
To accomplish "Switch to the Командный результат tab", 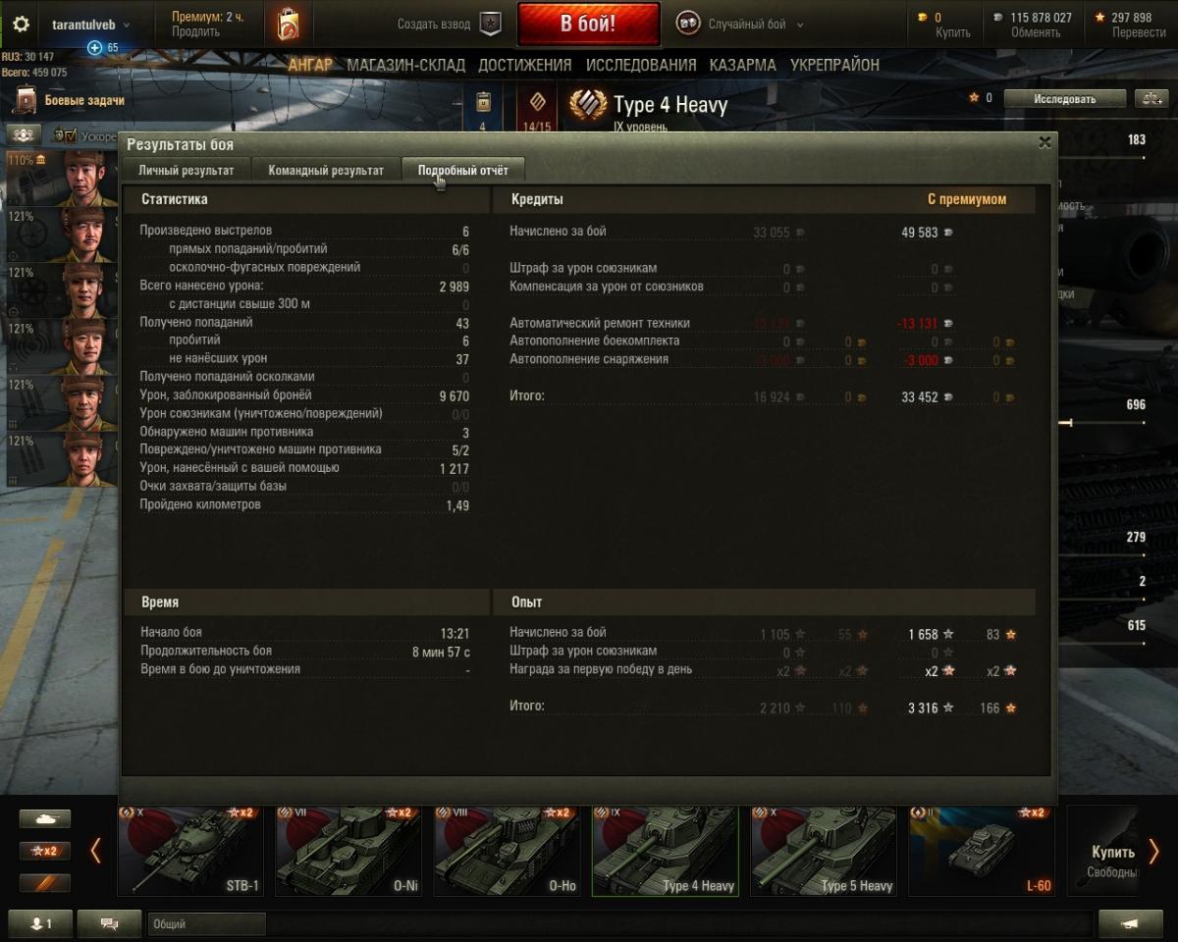I will coord(326,170).
